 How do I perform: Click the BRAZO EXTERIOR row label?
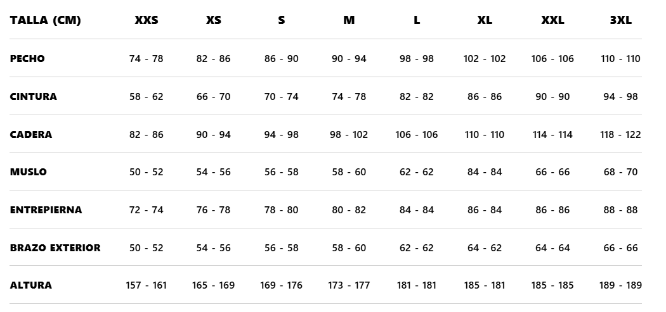point(55,248)
